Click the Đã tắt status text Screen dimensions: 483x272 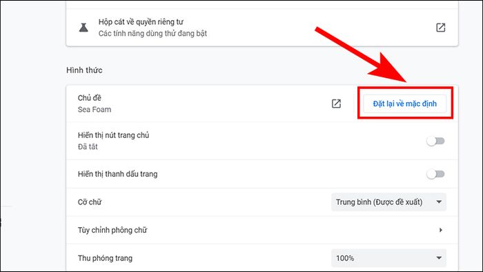point(88,146)
